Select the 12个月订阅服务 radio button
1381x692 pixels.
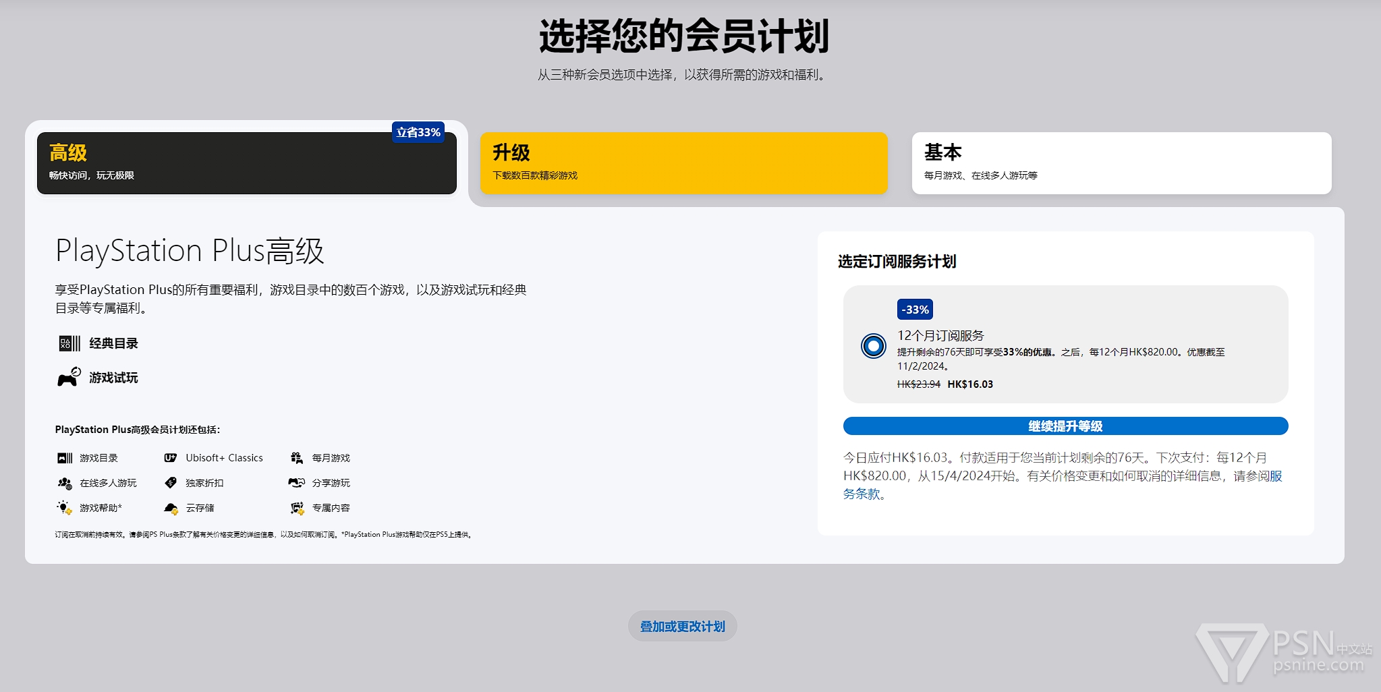click(x=874, y=346)
